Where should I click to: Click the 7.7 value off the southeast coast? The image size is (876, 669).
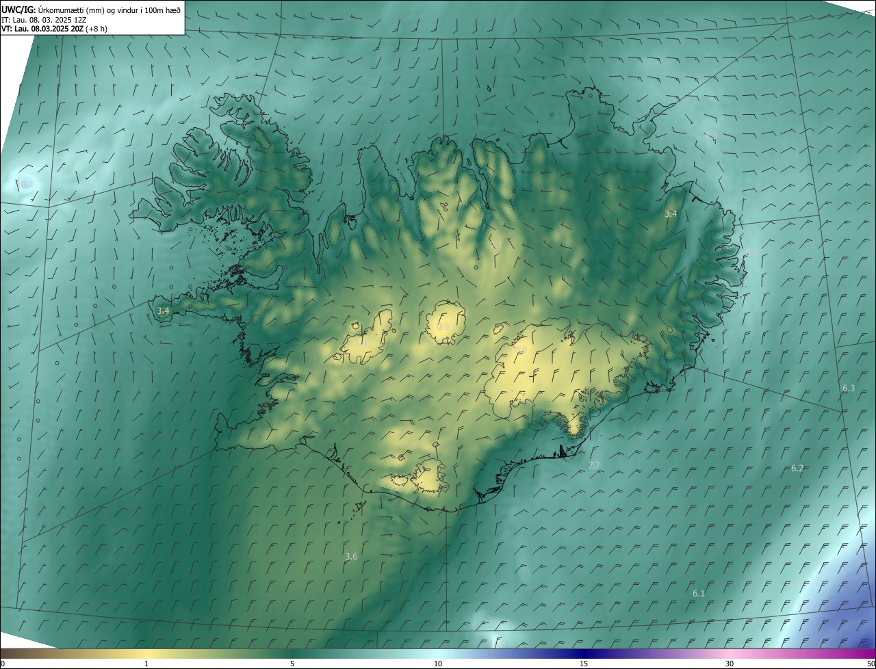click(x=594, y=465)
